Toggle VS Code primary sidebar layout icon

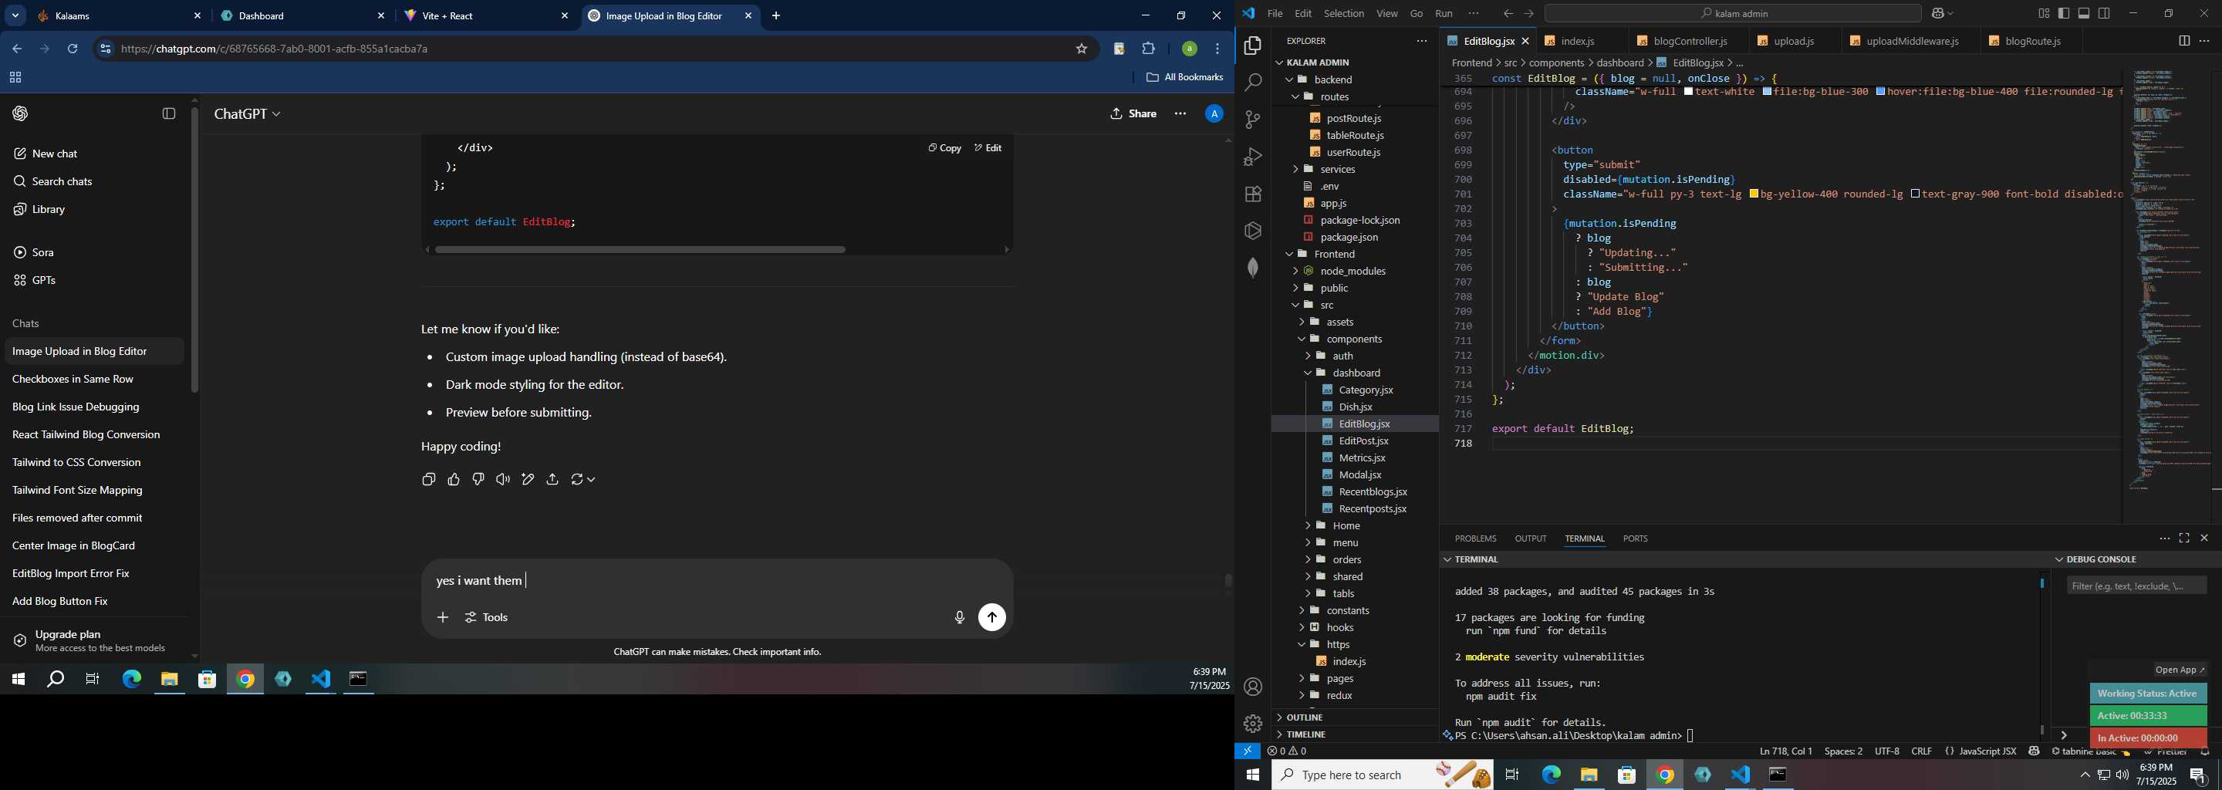2063,13
